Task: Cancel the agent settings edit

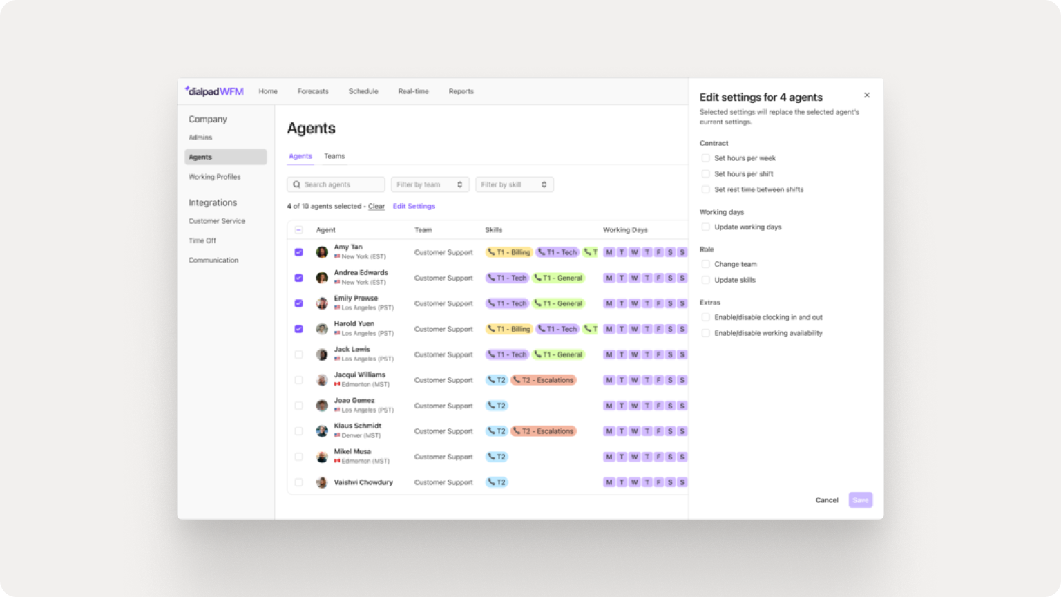Action: (826, 500)
